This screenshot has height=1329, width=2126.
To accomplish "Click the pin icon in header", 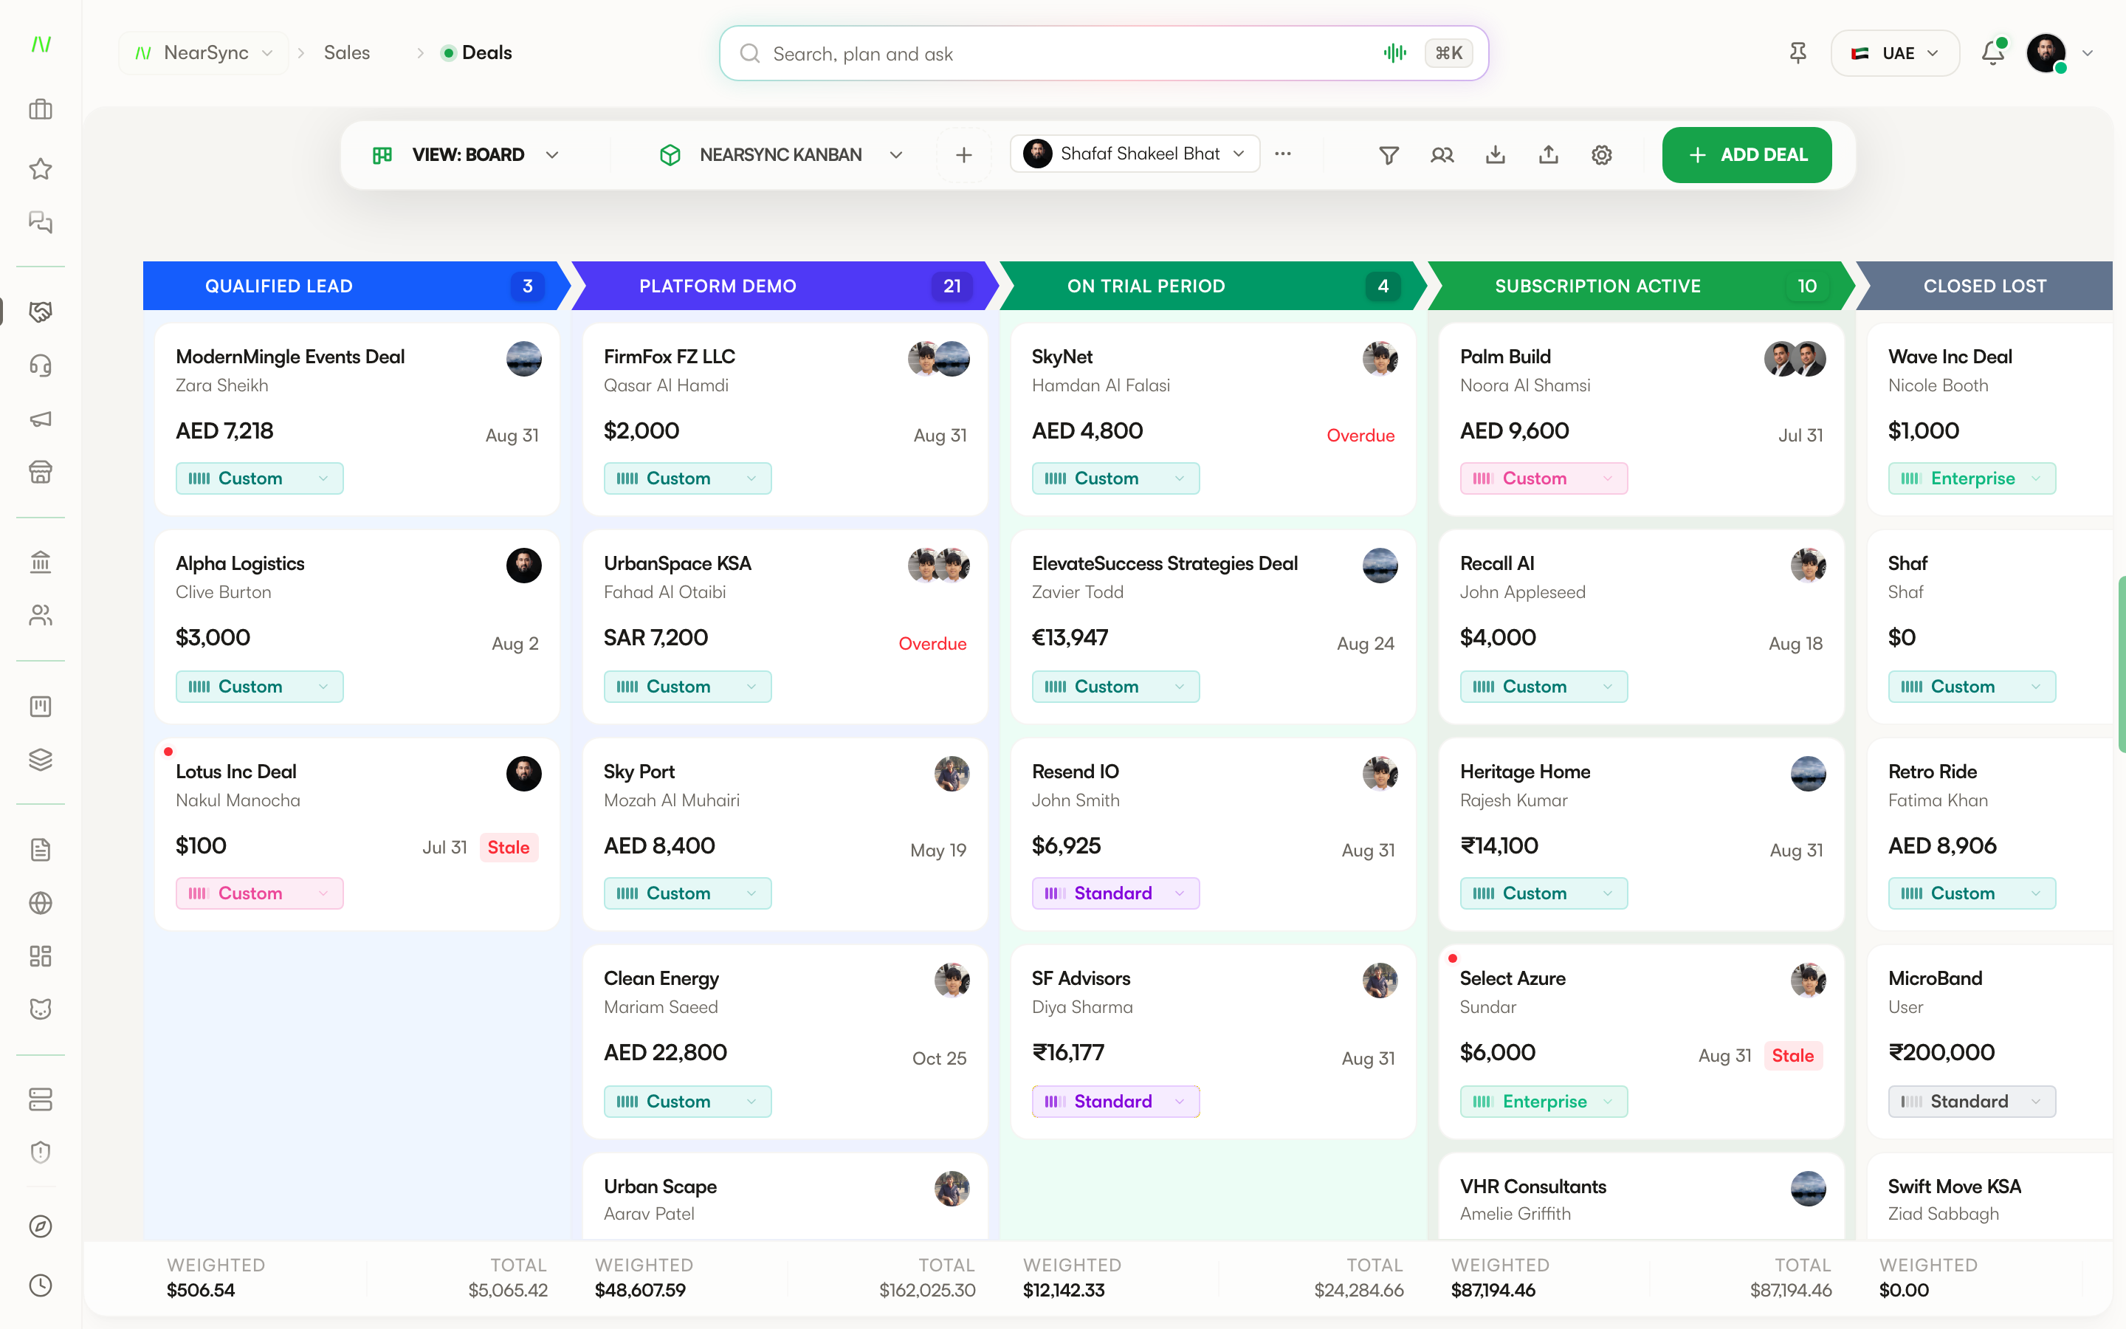I will click(x=1798, y=52).
